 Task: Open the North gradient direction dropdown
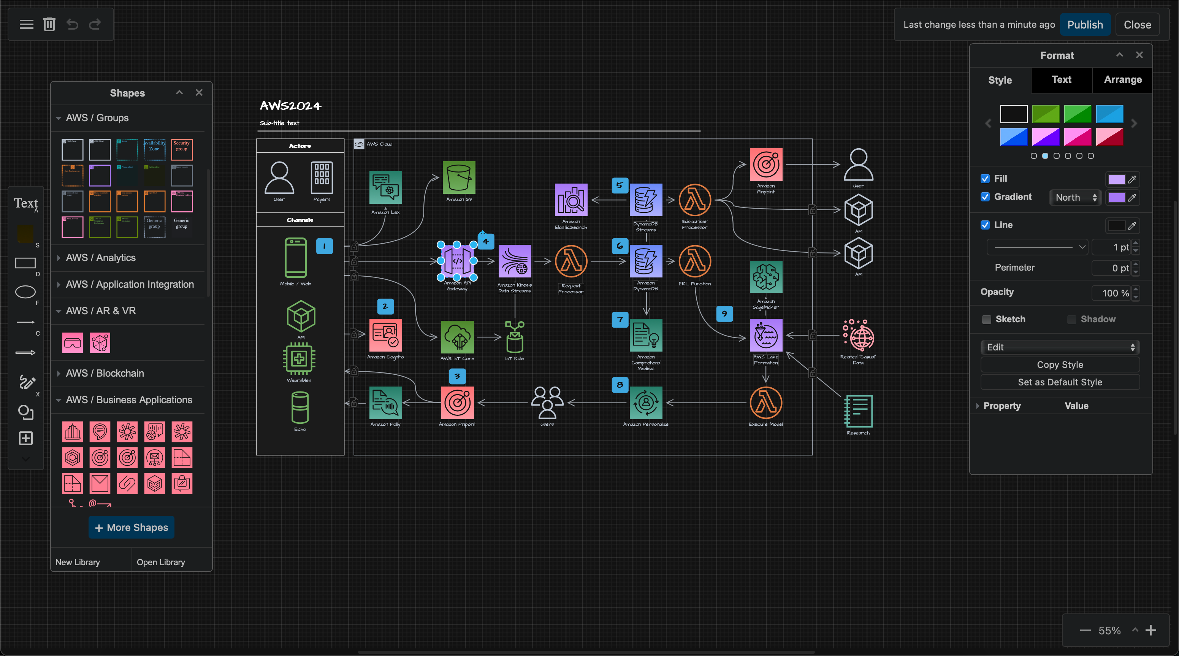pyautogui.click(x=1075, y=197)
